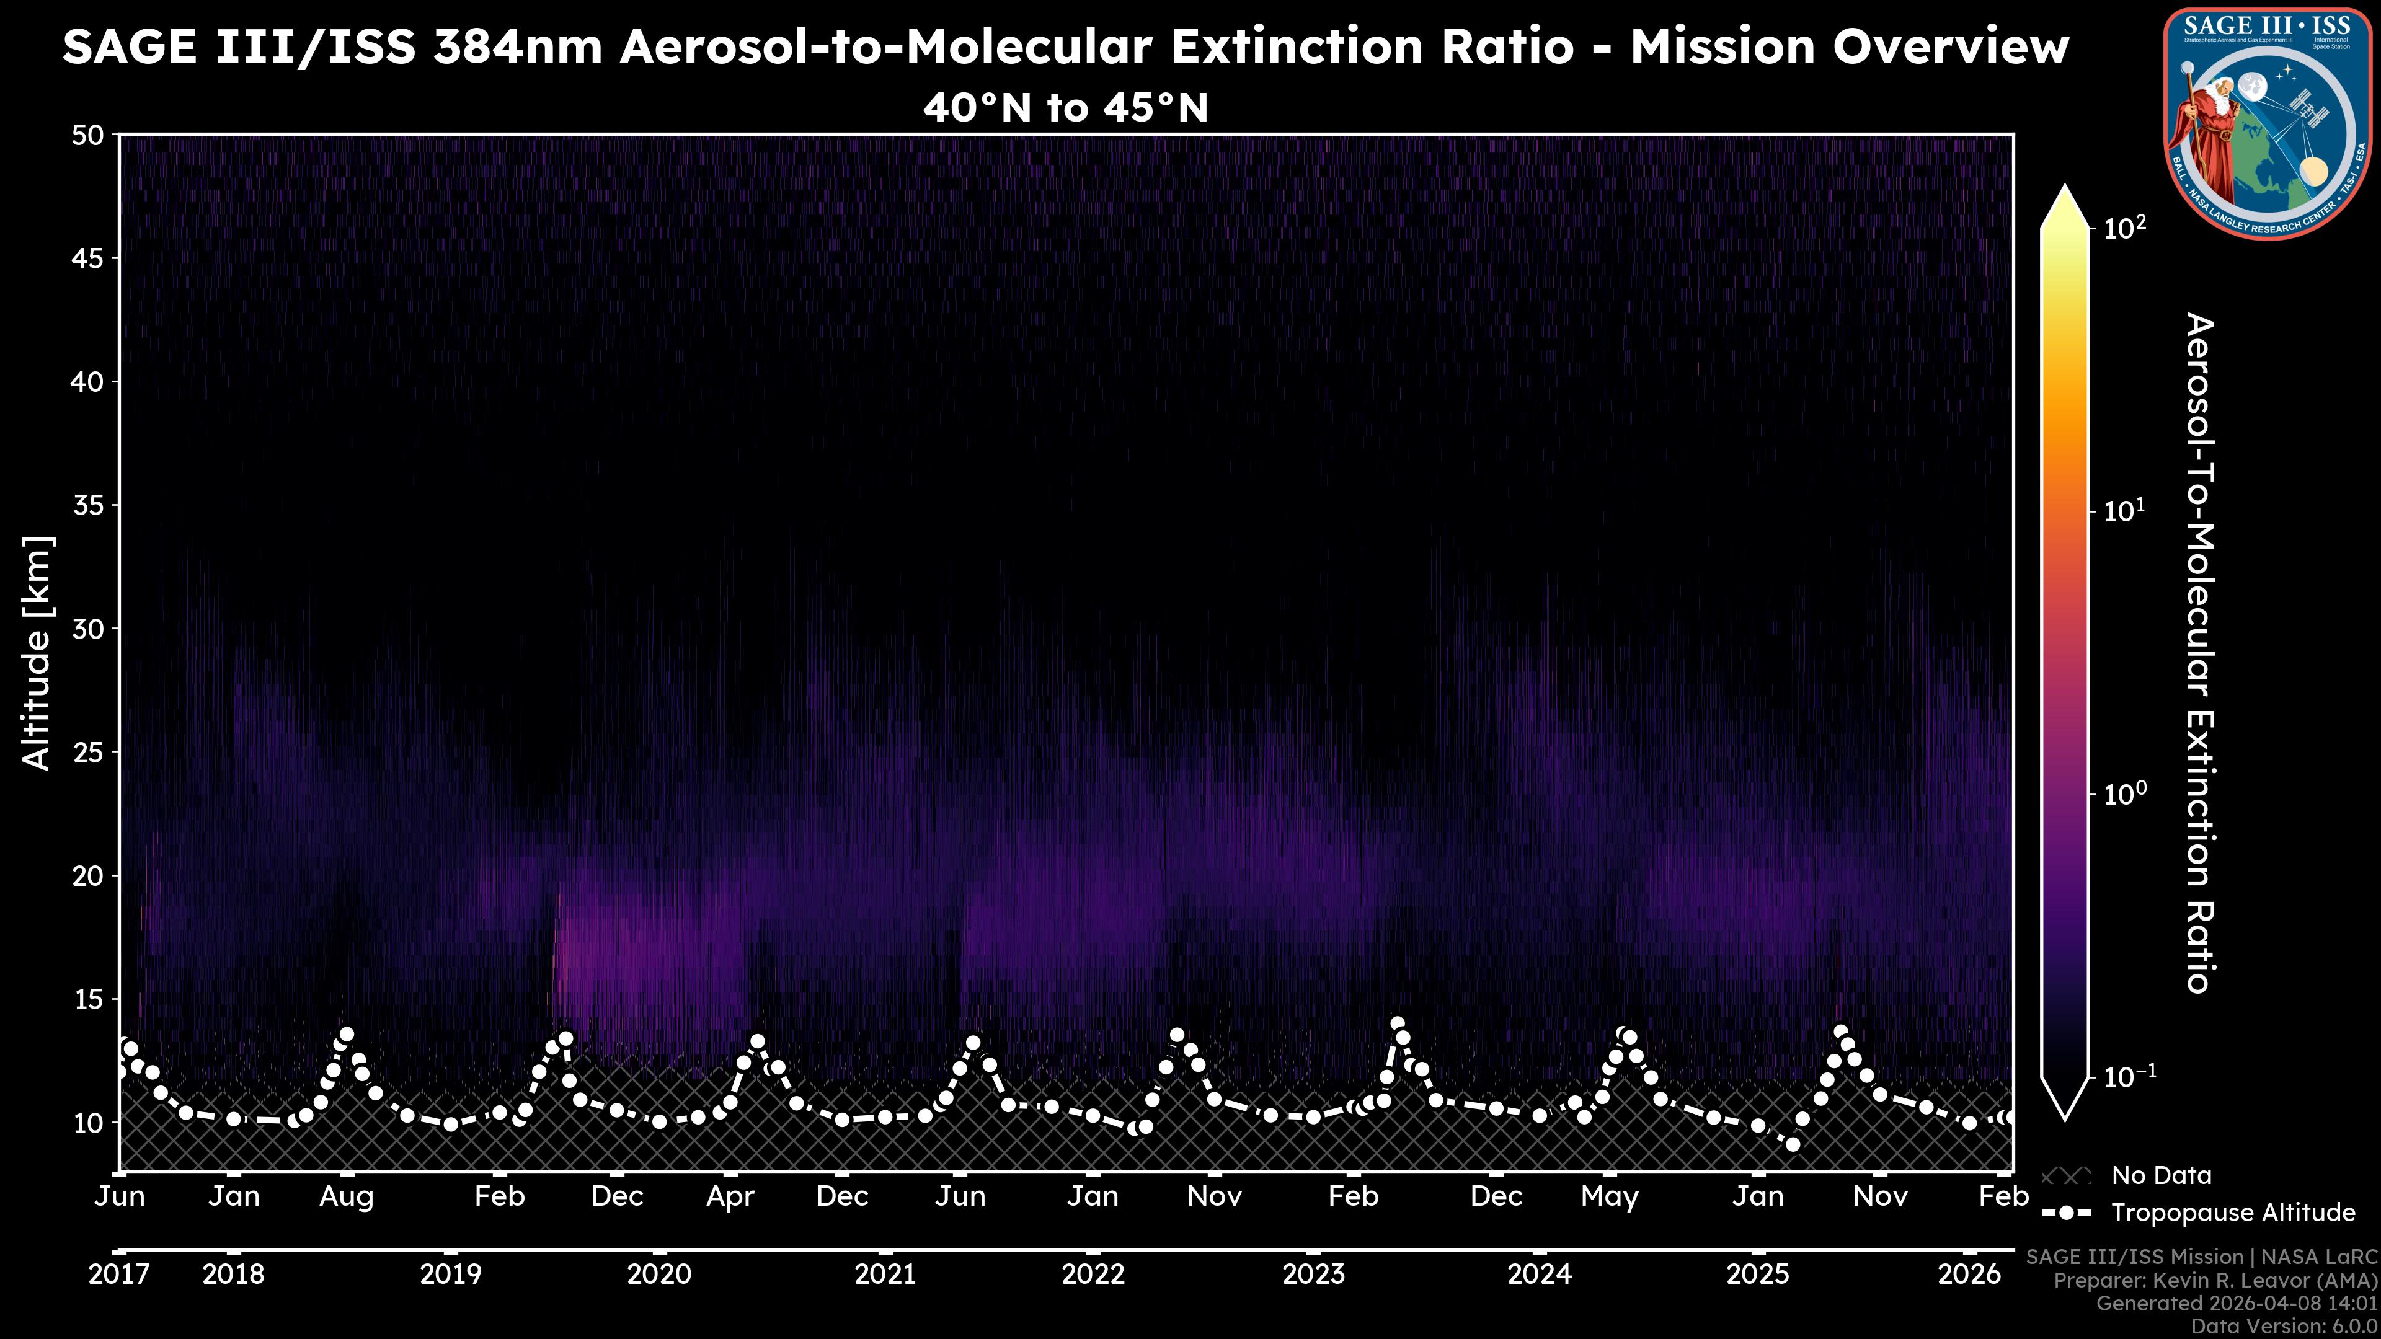
Task: Click the Tropopause Altitude legend line marker
Action: [2066, 1213]
